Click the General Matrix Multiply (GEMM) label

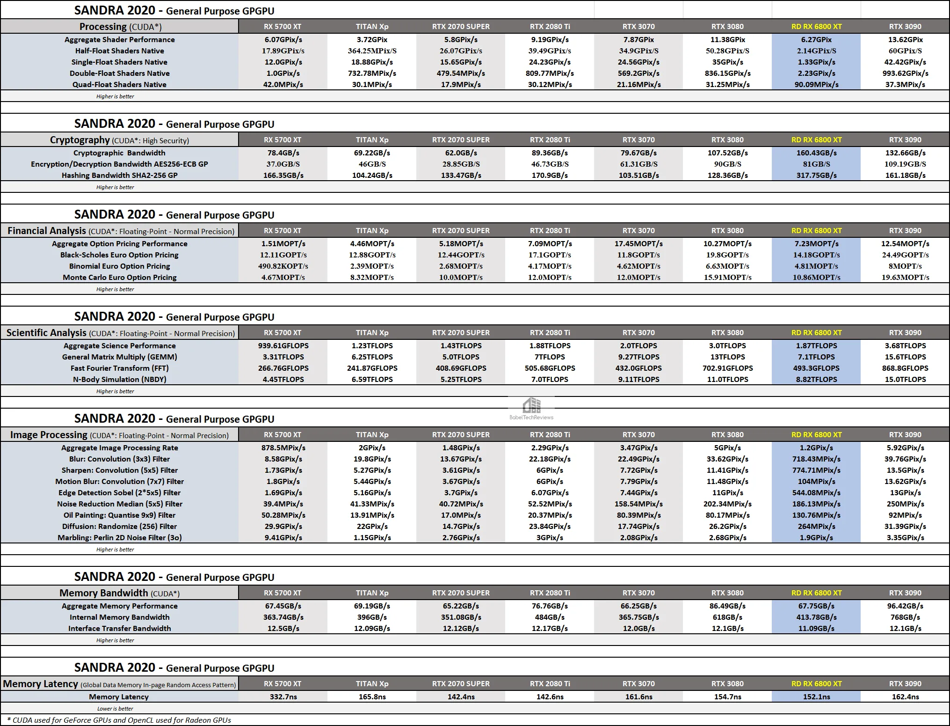pyautogui.click(x=120, y=357)
